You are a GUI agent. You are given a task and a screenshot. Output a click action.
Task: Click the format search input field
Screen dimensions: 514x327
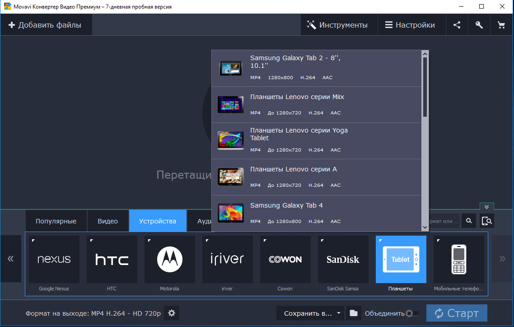point(444,221)
